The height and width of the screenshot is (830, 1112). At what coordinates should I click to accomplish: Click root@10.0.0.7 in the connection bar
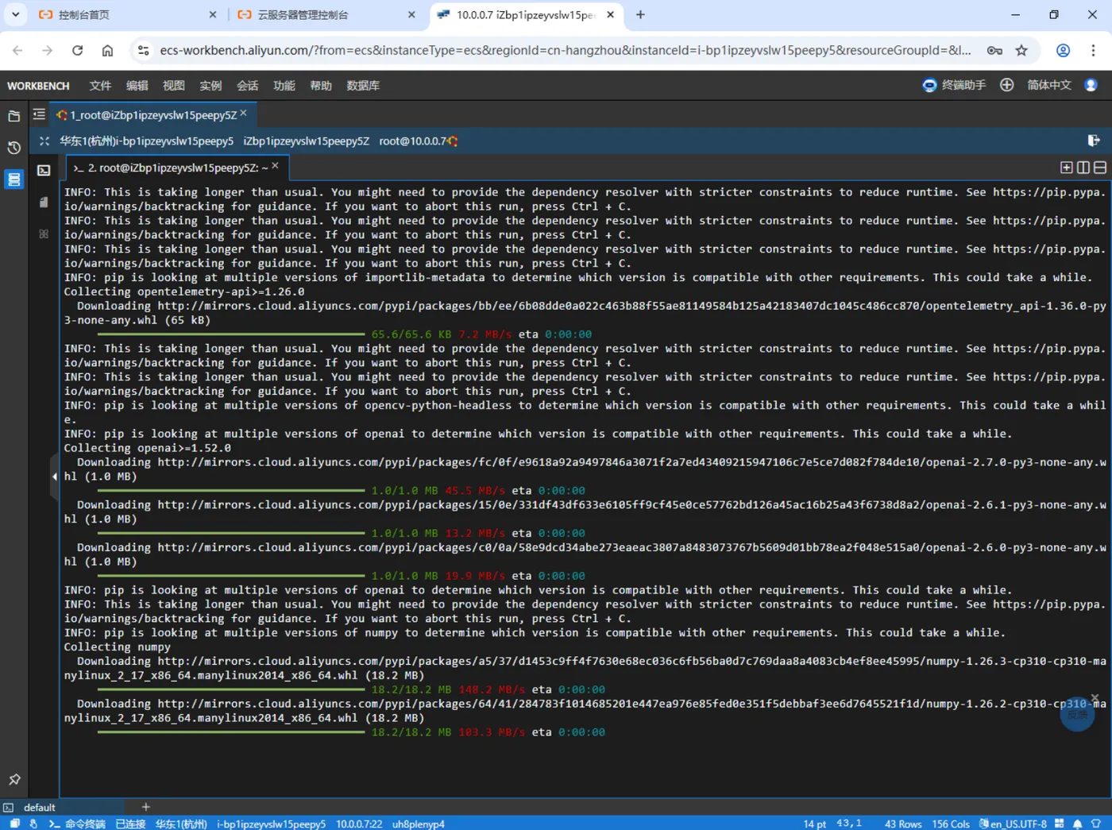point(413,141)
